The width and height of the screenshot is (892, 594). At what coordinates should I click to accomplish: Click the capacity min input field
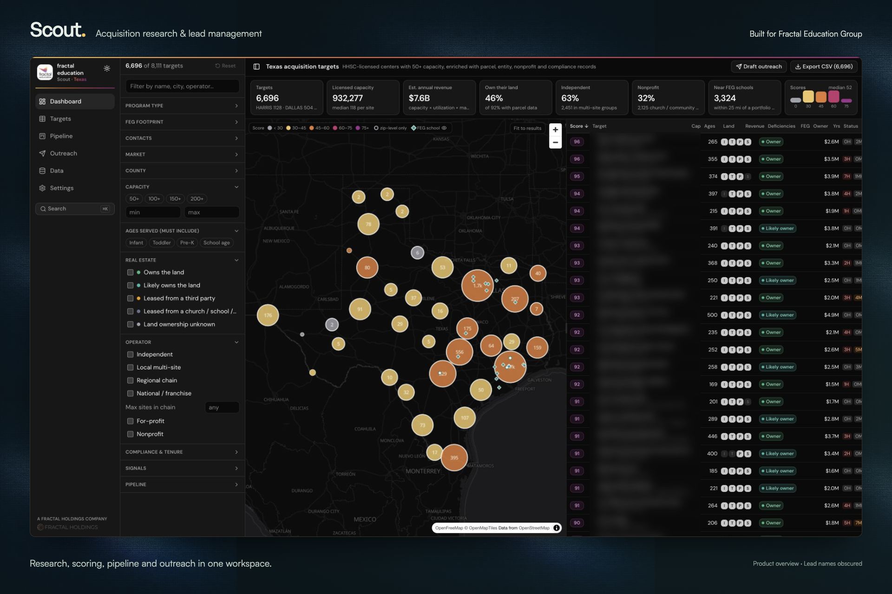click(153, 212)
